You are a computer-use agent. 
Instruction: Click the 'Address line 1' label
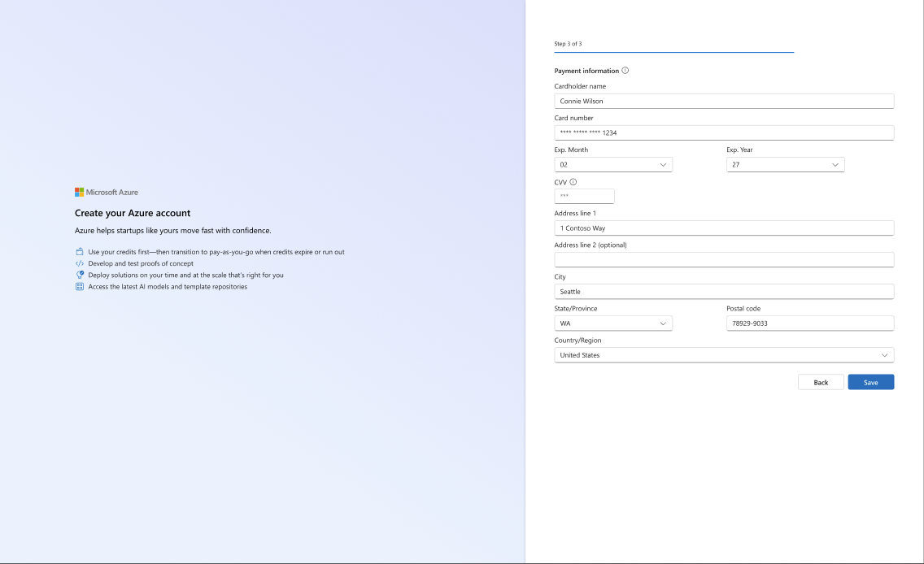point(575,214)
